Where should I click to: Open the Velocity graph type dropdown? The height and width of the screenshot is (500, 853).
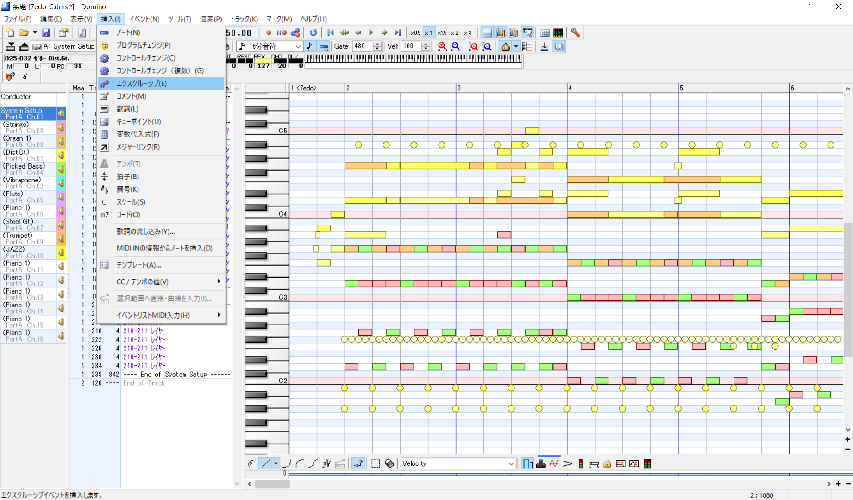[x=511, y=463]
